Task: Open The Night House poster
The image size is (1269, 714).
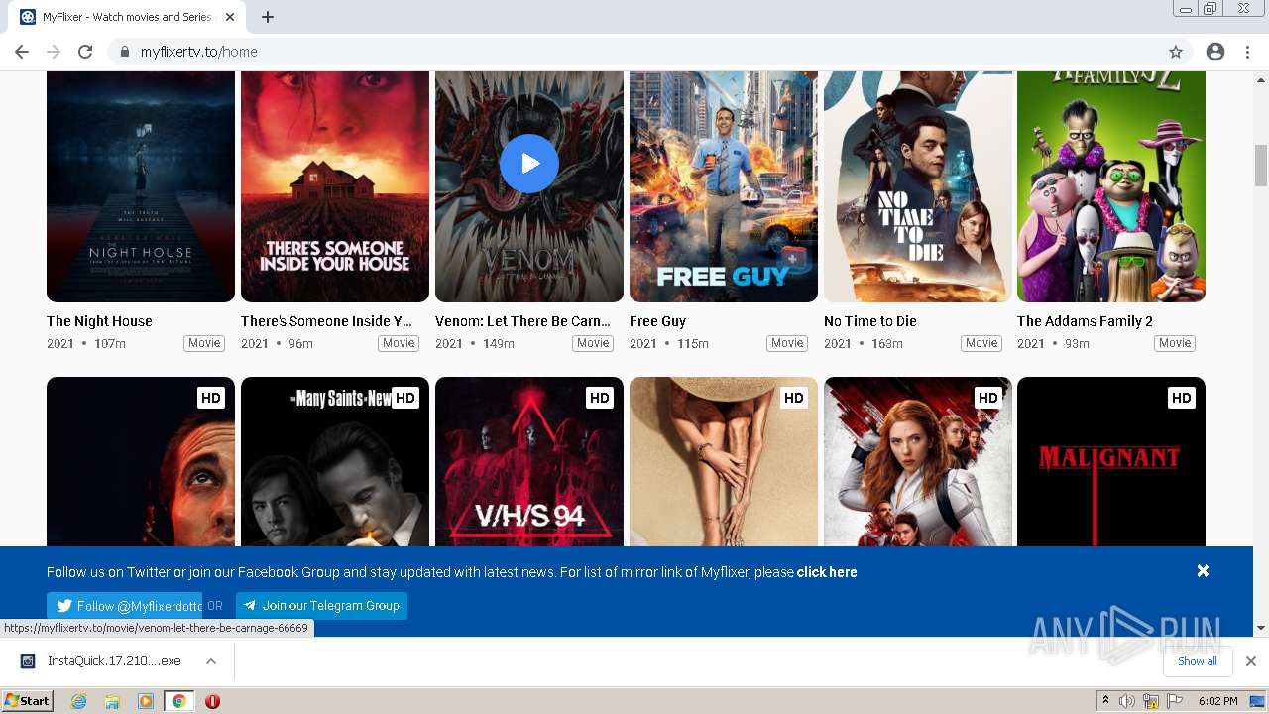Action: (141, 186)
